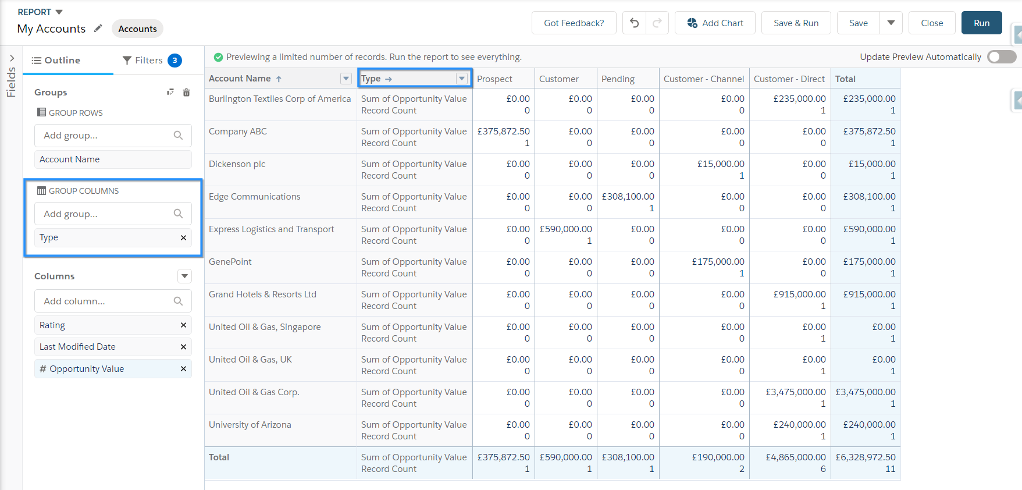Click the Save & Run button
1022x490 pixels.
click(x=796, y=23)
